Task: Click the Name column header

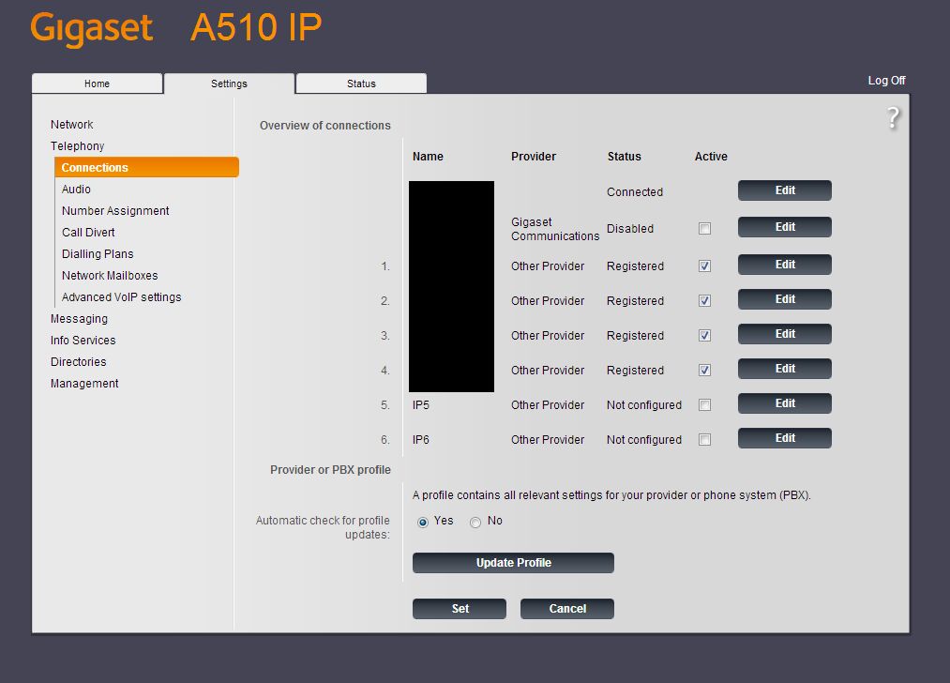Action: click(x=428, y=157)
